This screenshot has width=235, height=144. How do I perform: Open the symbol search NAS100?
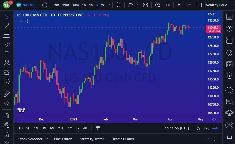(x=26, y=5)
